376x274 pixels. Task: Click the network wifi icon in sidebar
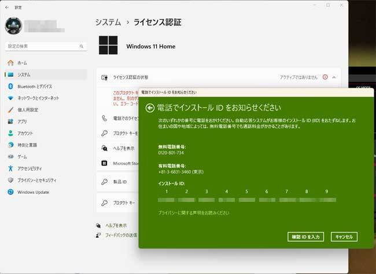point(10,98)
